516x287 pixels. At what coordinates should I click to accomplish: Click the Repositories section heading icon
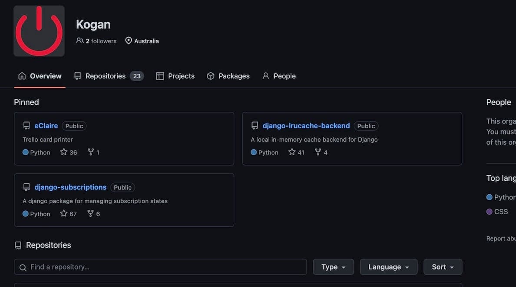(x=18, y=245)
